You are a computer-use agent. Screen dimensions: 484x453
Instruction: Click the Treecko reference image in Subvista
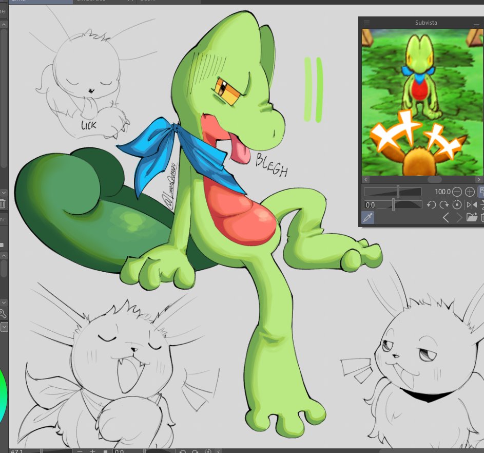point(422,102)
